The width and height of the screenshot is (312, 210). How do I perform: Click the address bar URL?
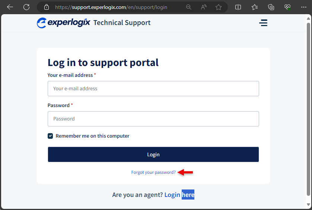pos(111,7)
